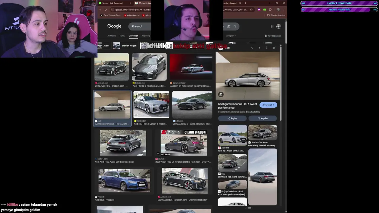Screen dimensions: 379x213
Task: Open Chrome profile avatar in toolbar
Action: click(x=278, y=9)
